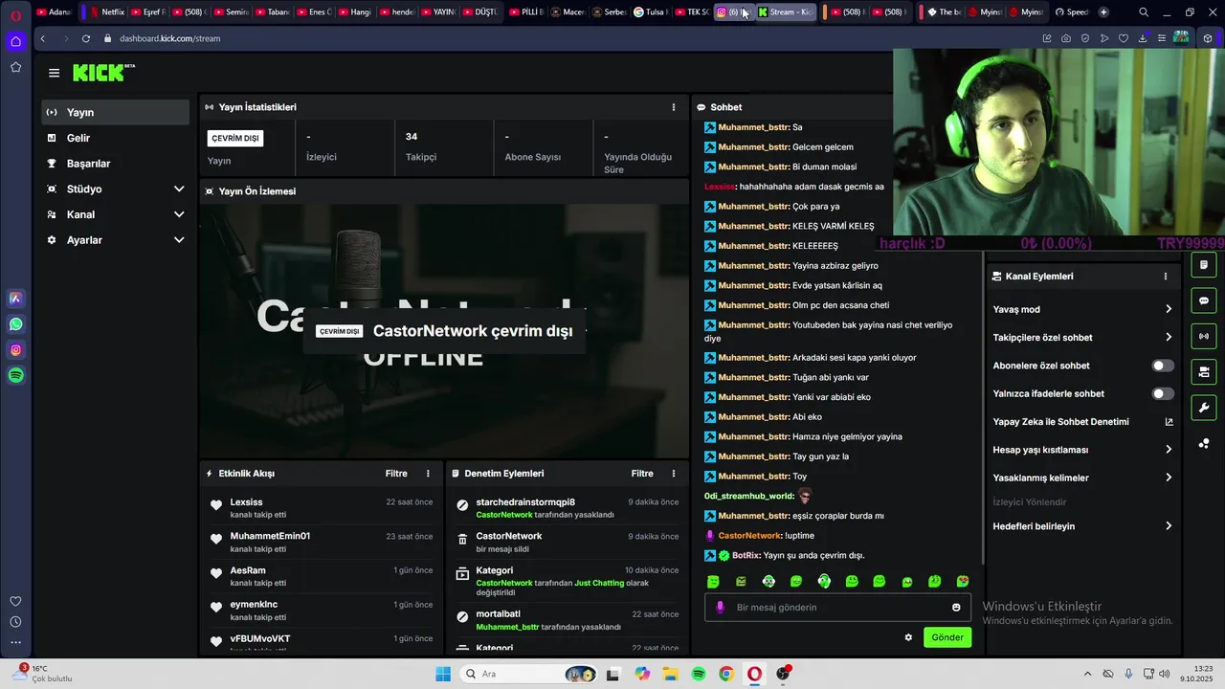
Task: Open Instagram from Opera sidebar
Action: pos(15,350)
